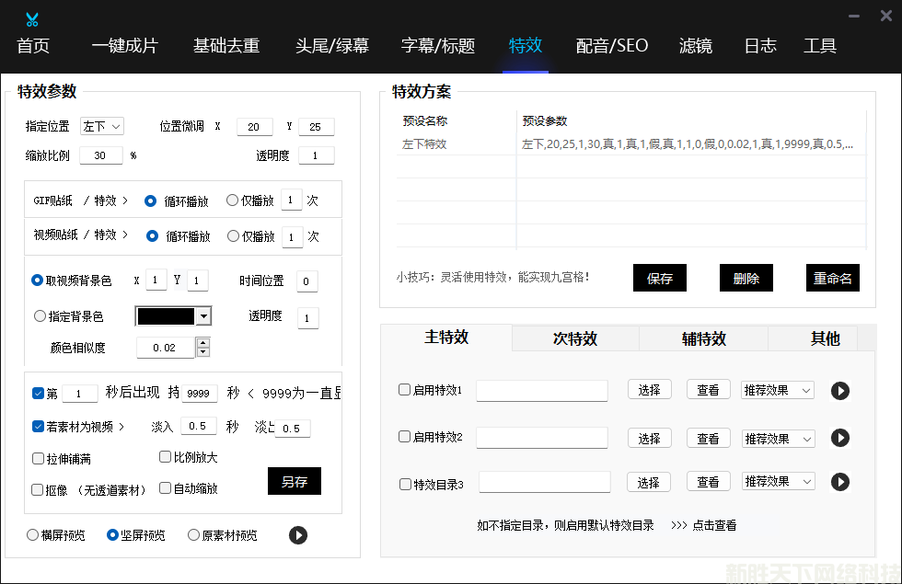Open the 次特效 tab
The width and height of the screenshot is (902, 584).
pos(575,338)
